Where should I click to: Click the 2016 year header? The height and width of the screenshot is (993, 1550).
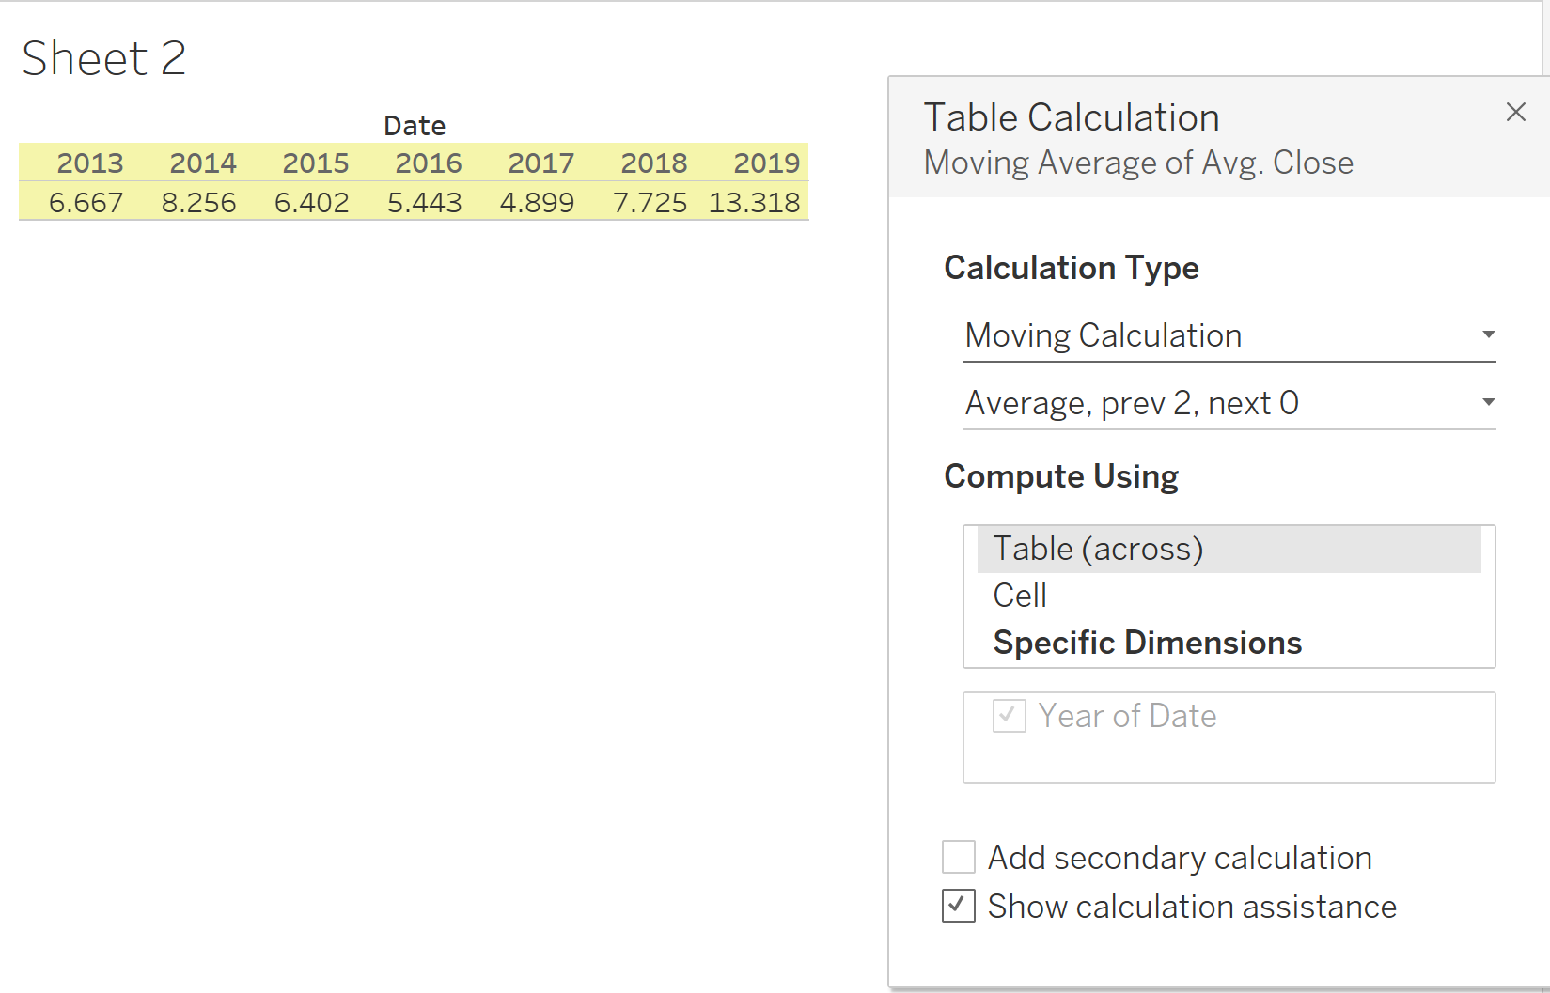428,163
